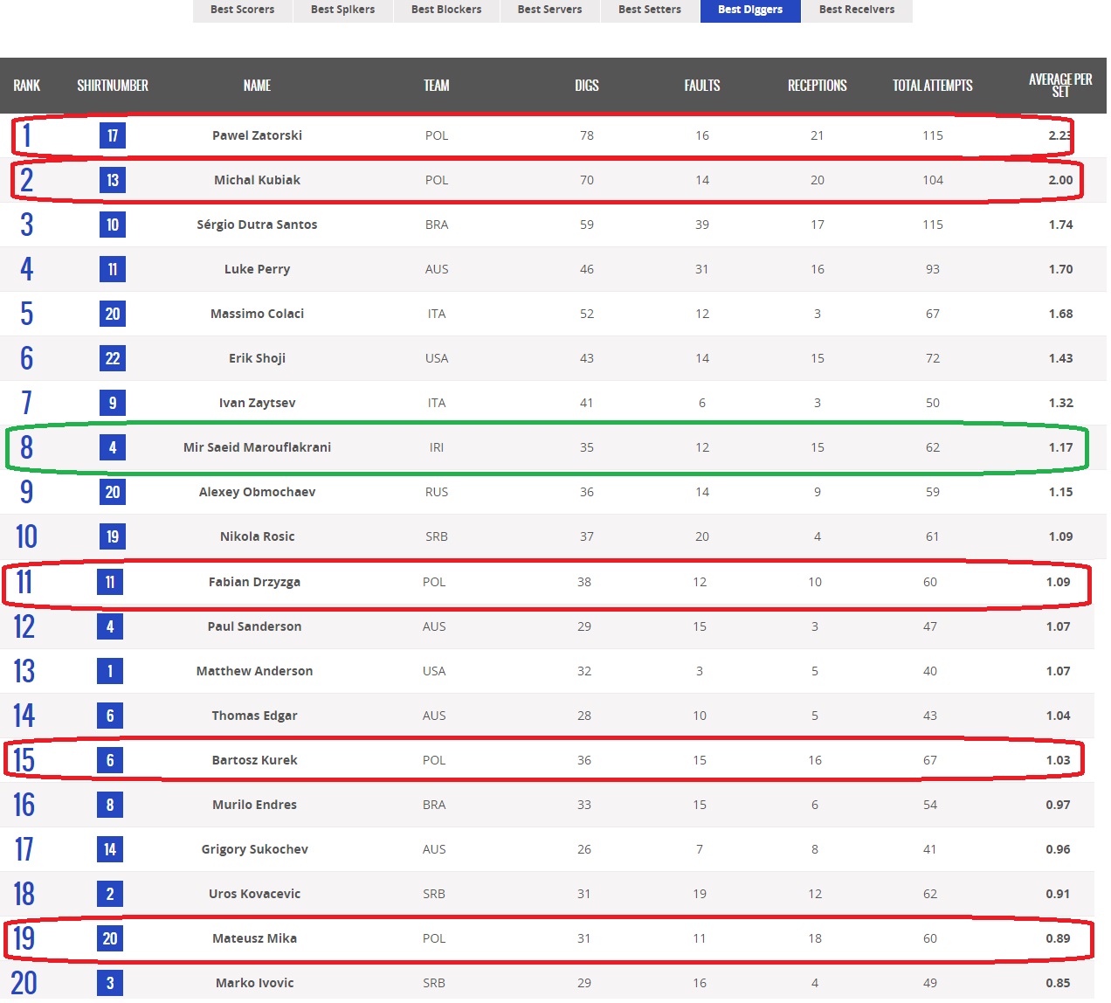Image resolution: width=1111 pixels, height=1003 pixels.
Task: Click Marko Ivovic's shirt number 3 badge
Action: click(x=110, y=983)
